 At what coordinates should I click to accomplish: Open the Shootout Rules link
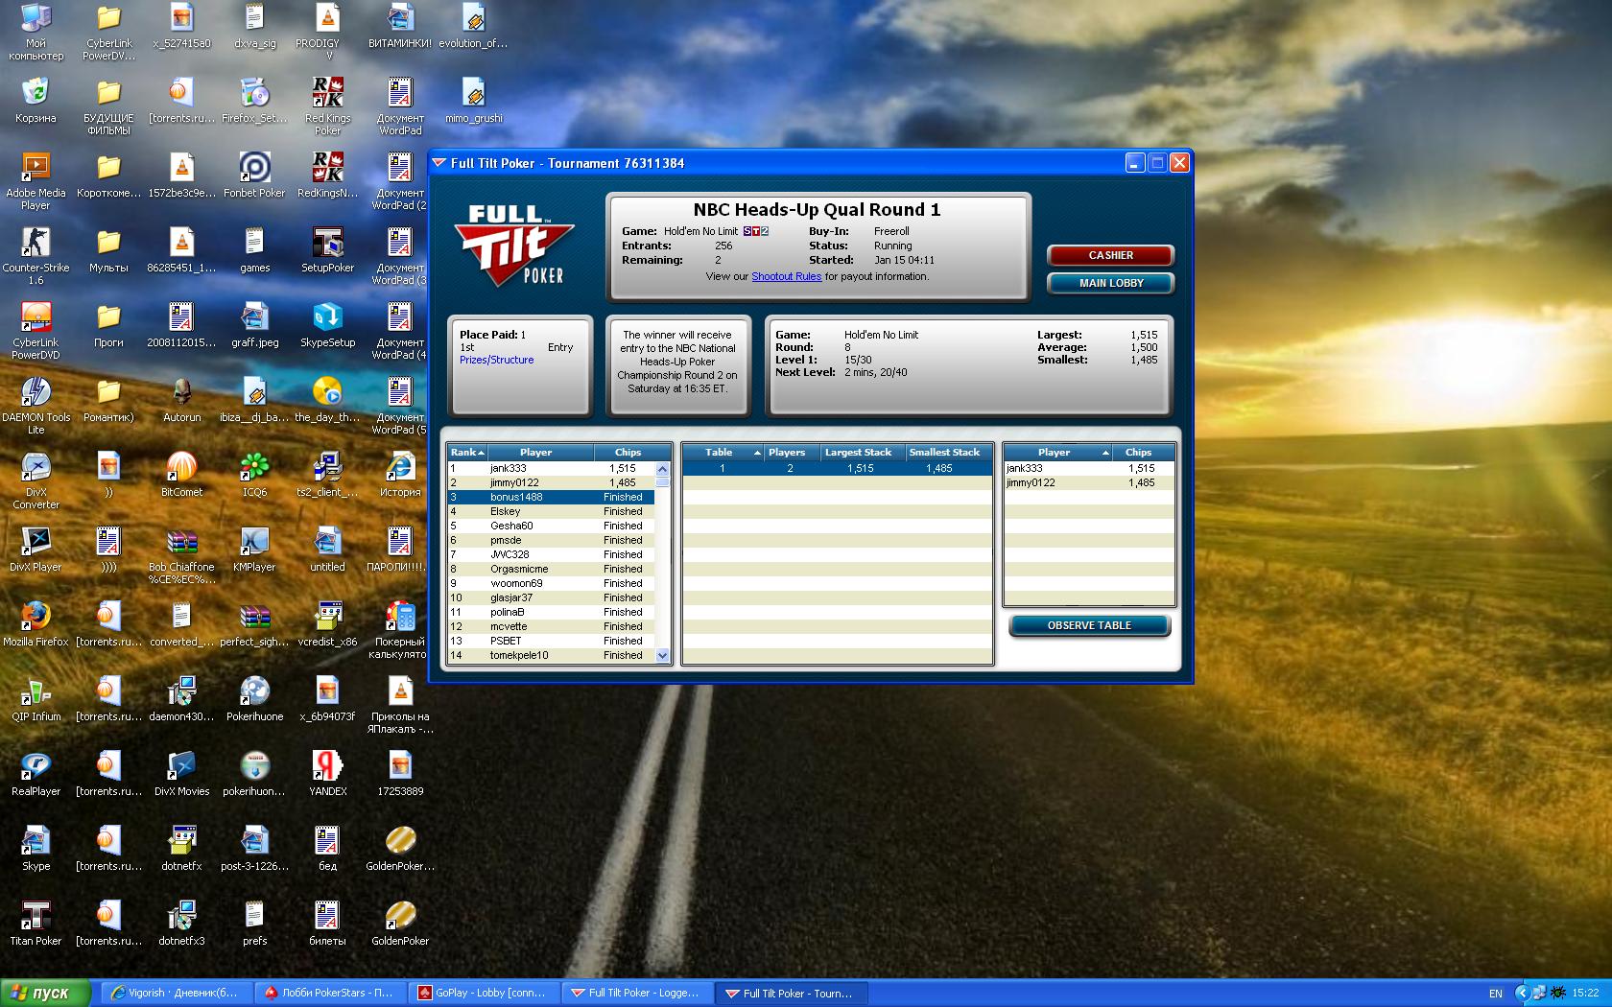pos(786,276)
